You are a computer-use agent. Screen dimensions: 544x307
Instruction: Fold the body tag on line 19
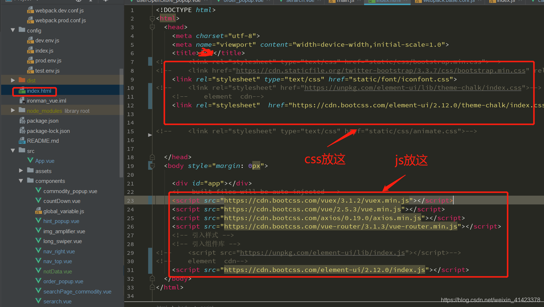(x=152, y=166)
